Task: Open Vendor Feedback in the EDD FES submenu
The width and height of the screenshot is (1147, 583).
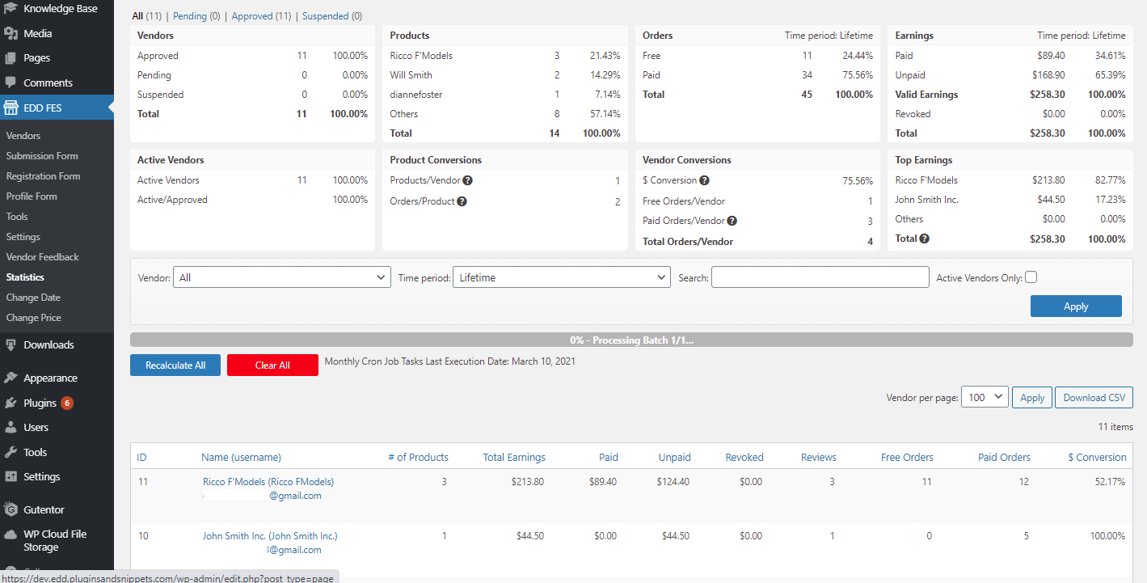Action: [x=43, y=257]
